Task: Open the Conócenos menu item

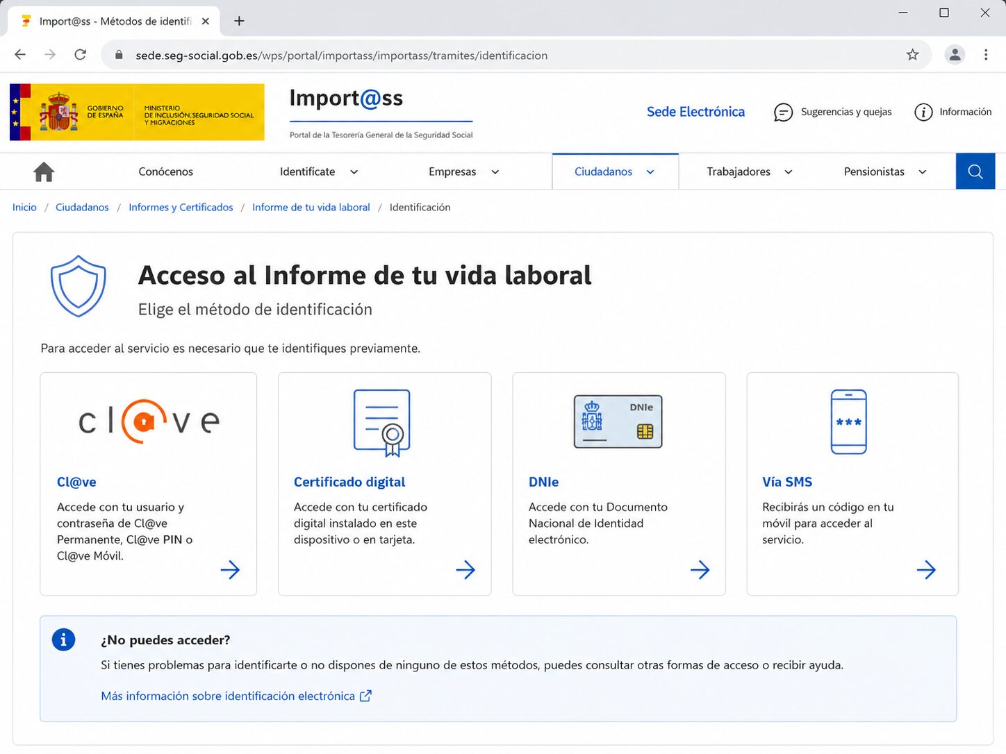Action: [166, 171]
